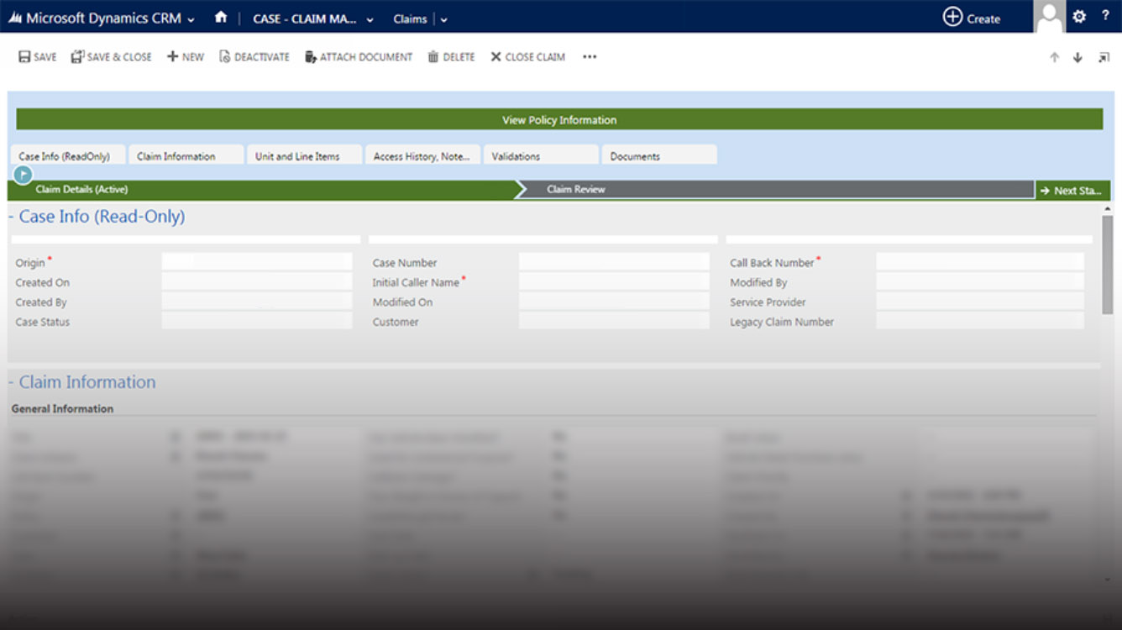This screenshot has height=630, width=1122.
Task: Pop out the form to a new window
Action: [1102, 57]
